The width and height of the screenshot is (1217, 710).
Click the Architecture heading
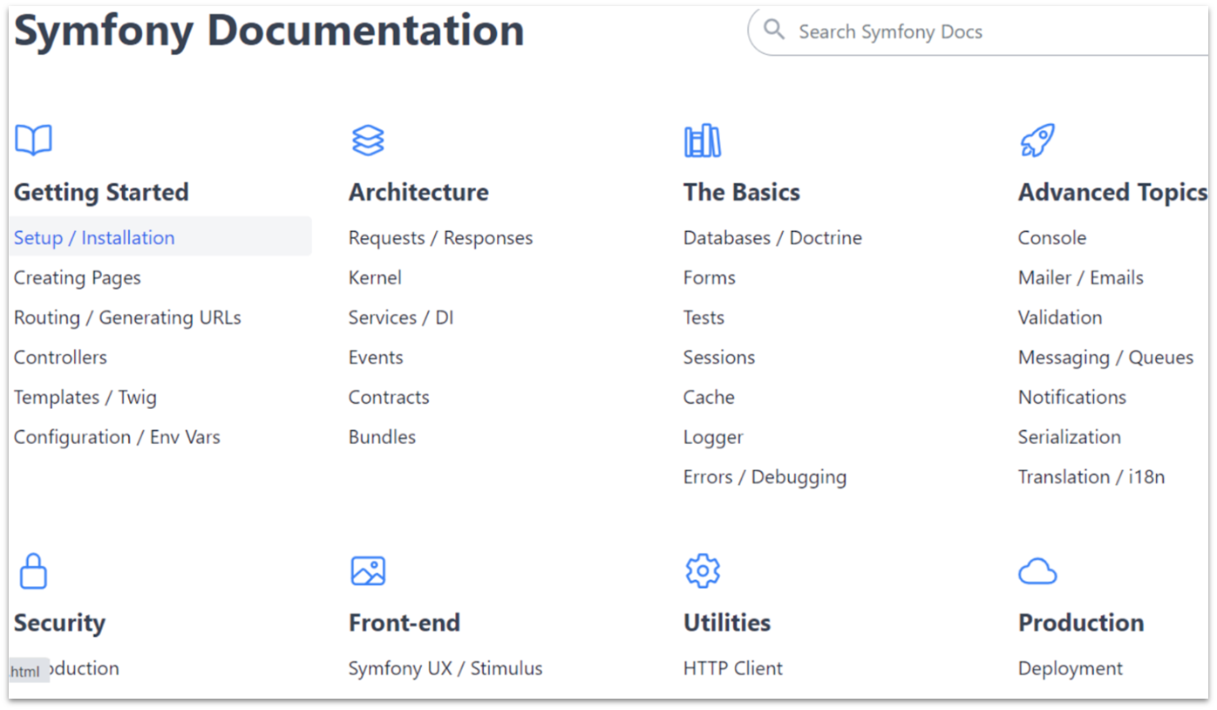coord(418,192)
